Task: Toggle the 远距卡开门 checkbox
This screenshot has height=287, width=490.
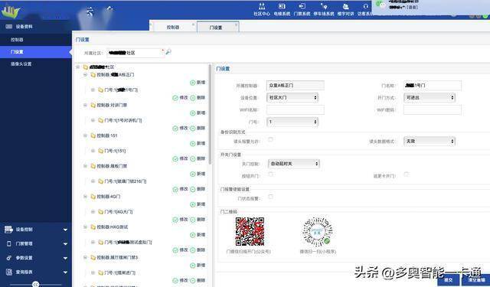Action: coord(406,174)
